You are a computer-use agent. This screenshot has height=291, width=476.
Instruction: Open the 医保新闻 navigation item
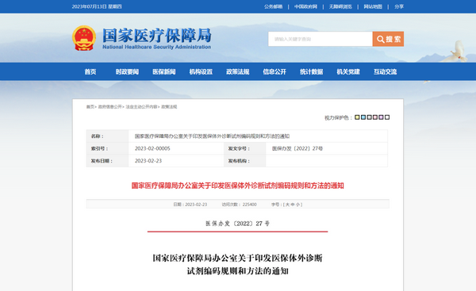164,71
